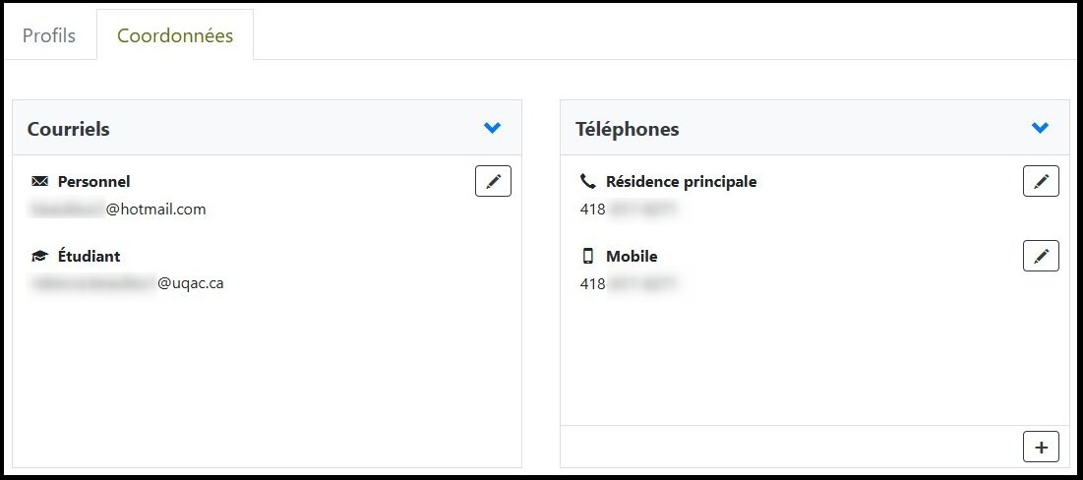The height and width of the screenshot is (480, 1083).
Task: Click the Courriels panel heading
Action: 69,129
